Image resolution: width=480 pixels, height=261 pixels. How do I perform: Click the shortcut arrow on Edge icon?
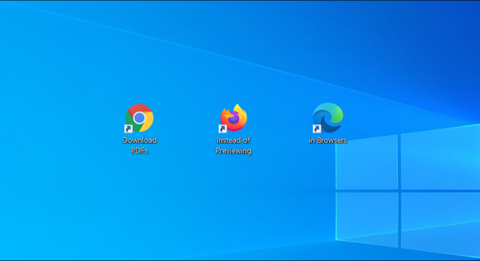tap(317, 129)
